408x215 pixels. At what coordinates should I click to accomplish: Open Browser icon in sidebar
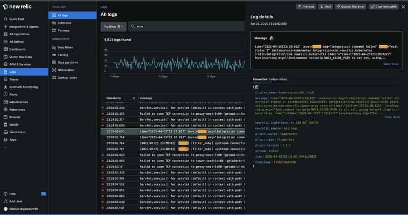point(5,117)
